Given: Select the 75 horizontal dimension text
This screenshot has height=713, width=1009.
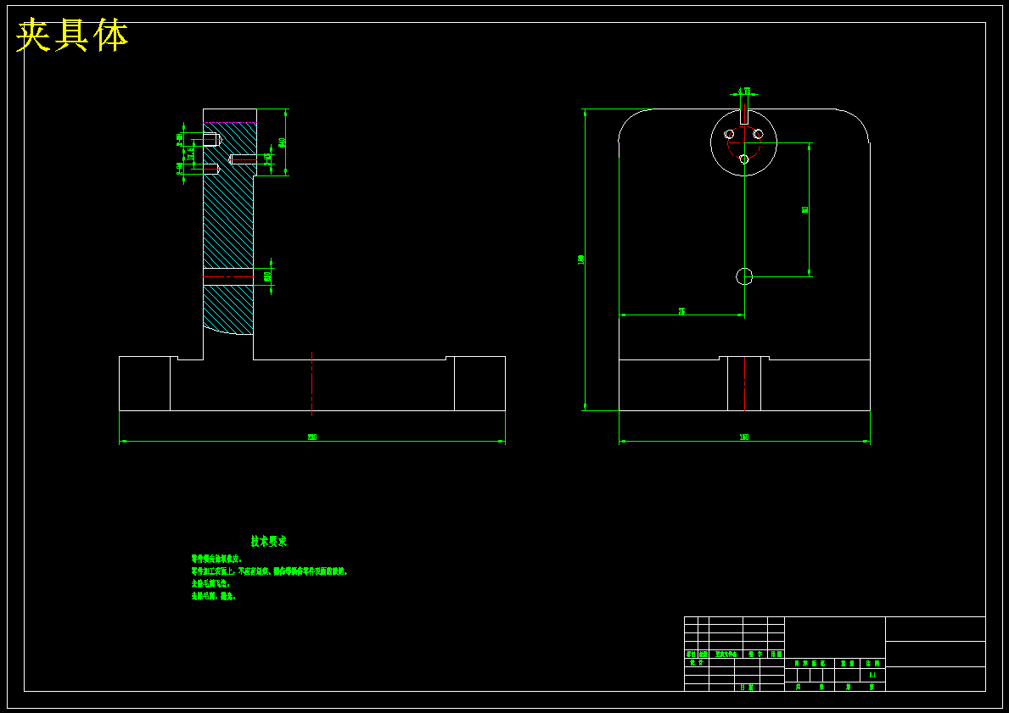Looking at the screenshot, I should coord(681,311).
